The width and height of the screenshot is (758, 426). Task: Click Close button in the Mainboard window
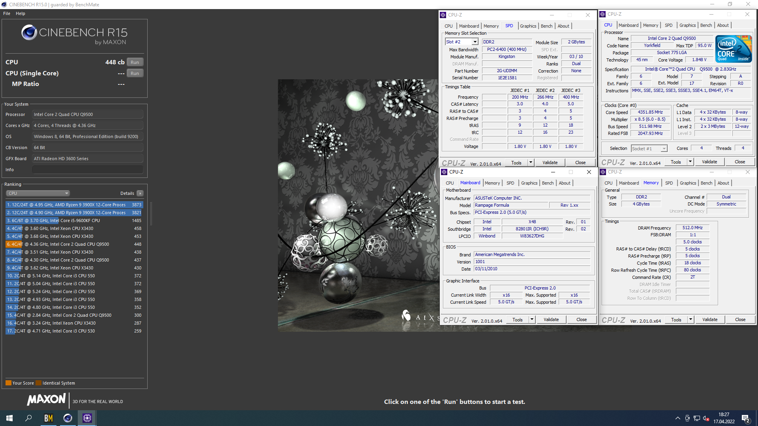pos(582,319)
